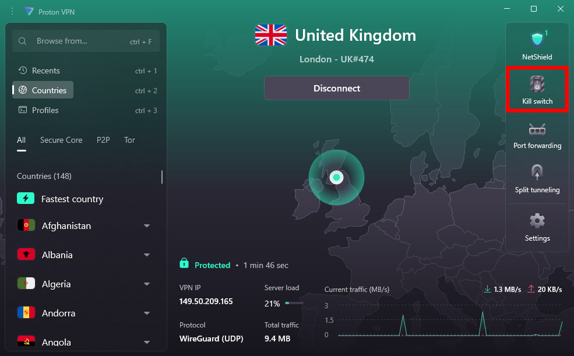Click the Andorra flag icon

coord(26,312)
